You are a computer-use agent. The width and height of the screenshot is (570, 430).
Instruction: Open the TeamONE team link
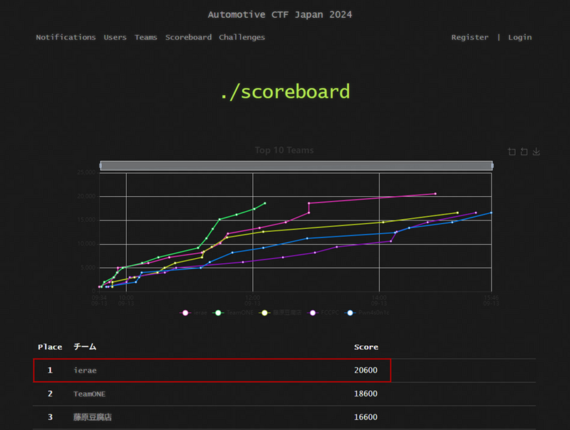coord(89,394)
